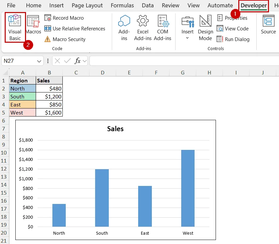Image resolution: width=279 pixels, height=244 pixels.
Task: Open the XML Source pane
Action: click(268, 25)
